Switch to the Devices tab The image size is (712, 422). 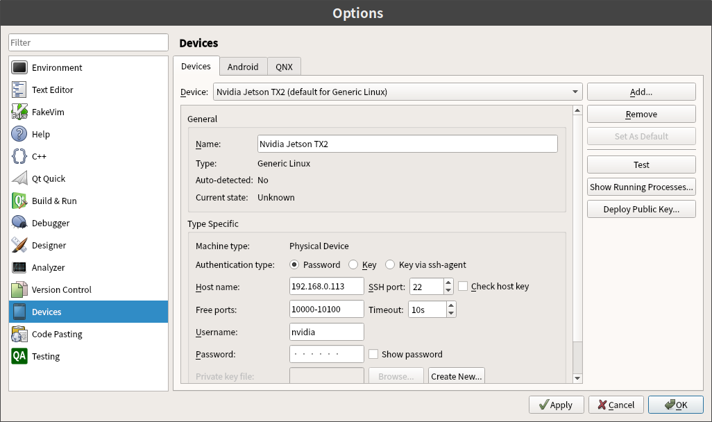tap(196, 67)
